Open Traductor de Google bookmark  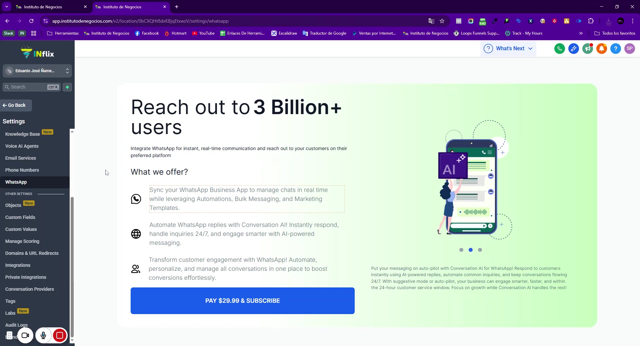coord(325,33)
